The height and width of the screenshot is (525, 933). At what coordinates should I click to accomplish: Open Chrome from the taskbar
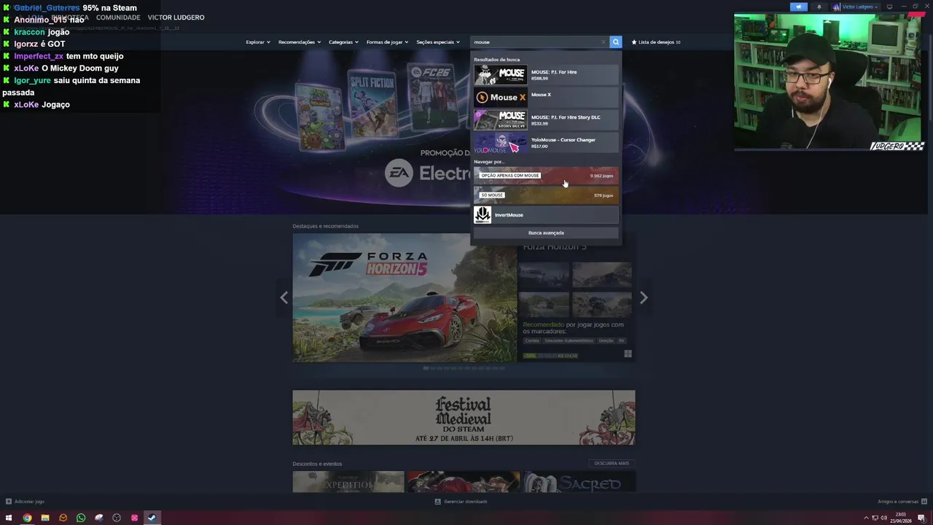coord(27,518)
